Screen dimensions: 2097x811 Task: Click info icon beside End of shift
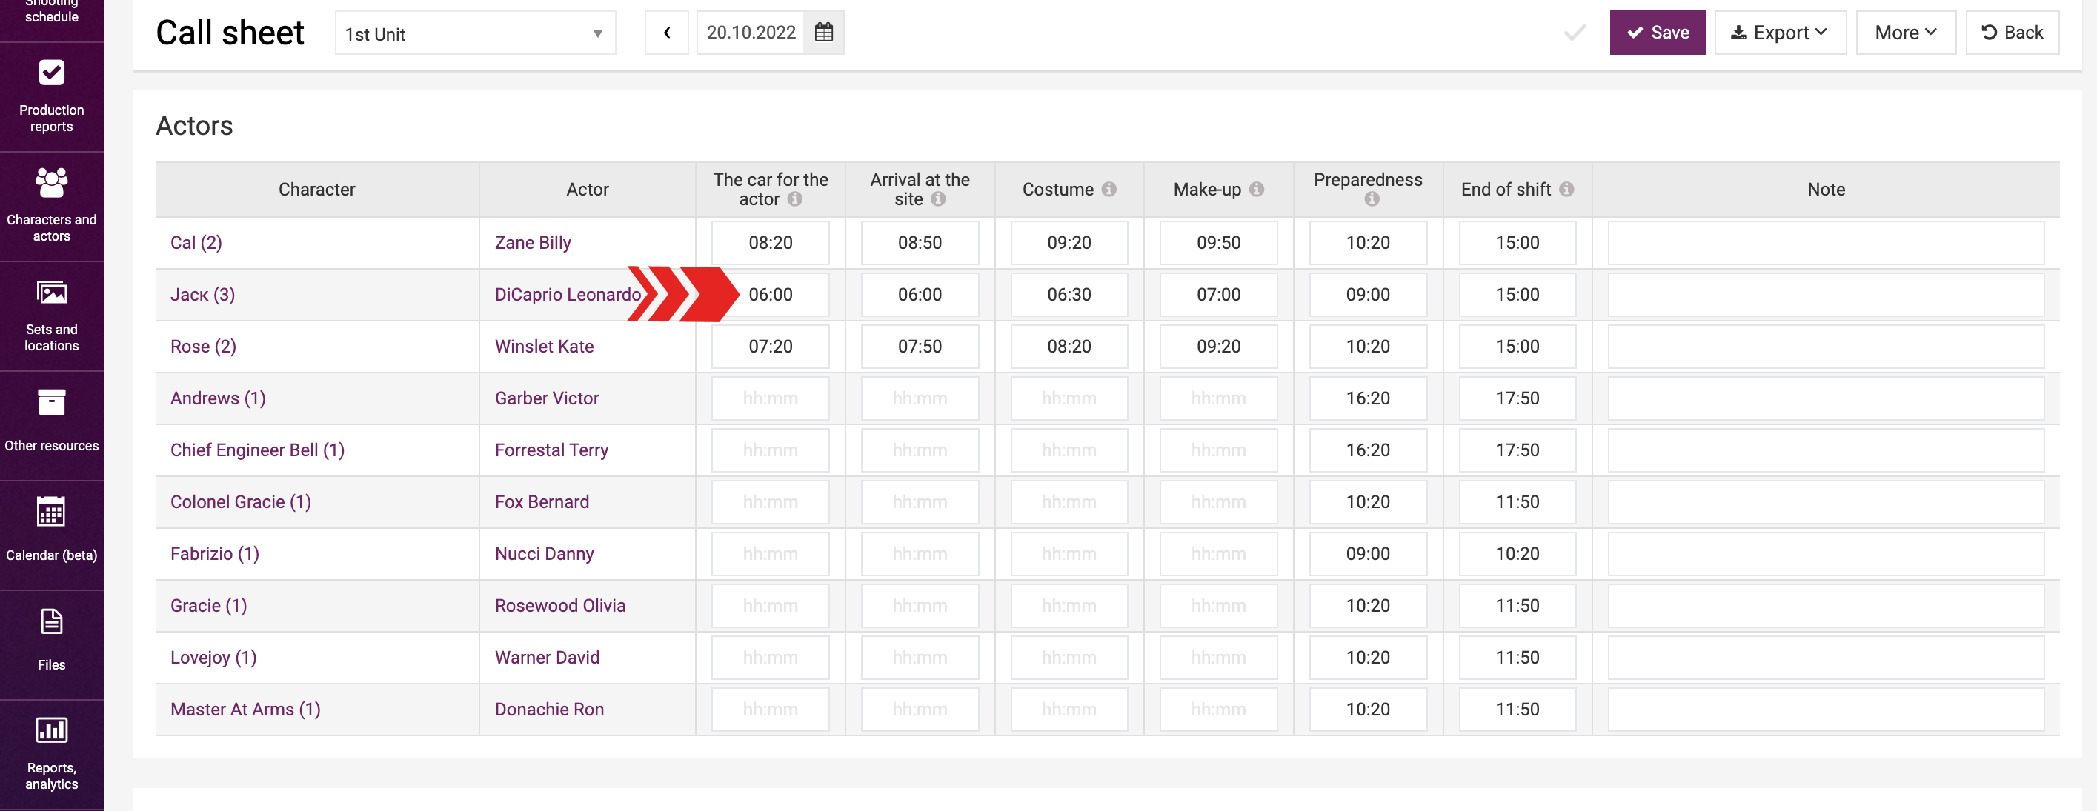point(1566,190)
